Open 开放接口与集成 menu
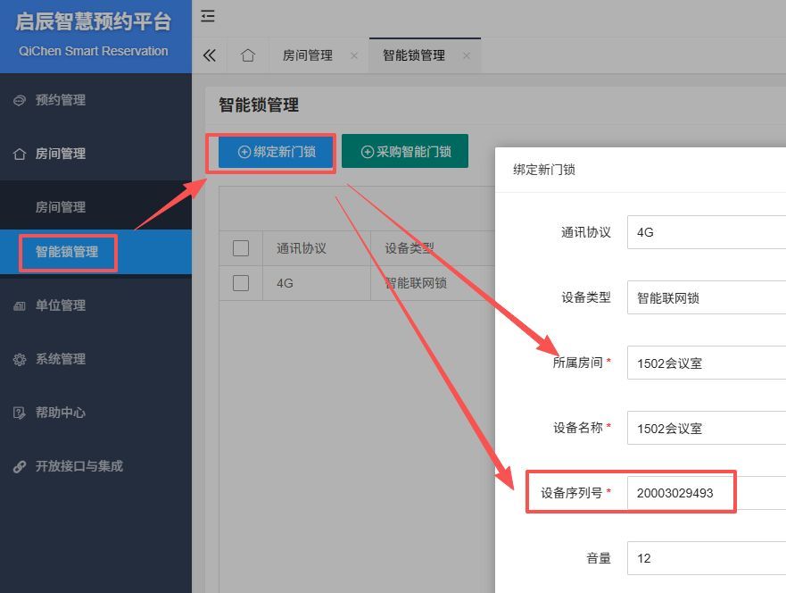This screenshot has height=593, width=786. [x=79, y=466]
